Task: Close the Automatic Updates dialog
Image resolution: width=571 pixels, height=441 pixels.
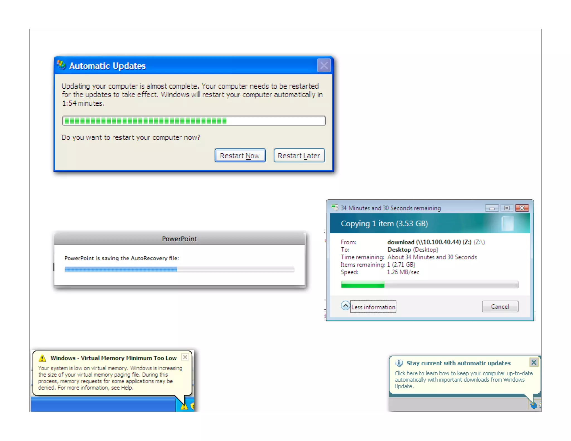Action: pyautogui.click(x=324, y=66)
